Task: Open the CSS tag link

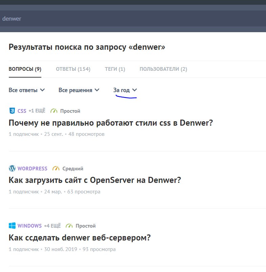Action: 22,111
